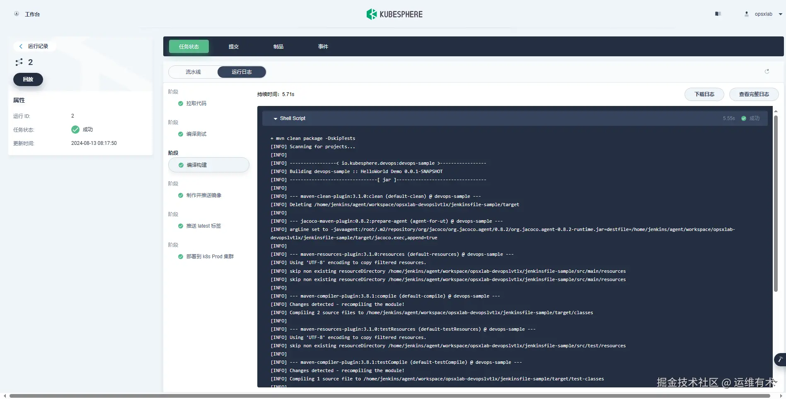
Task: Click the panel toggle icon in top bar
Action: click(718, 14)
